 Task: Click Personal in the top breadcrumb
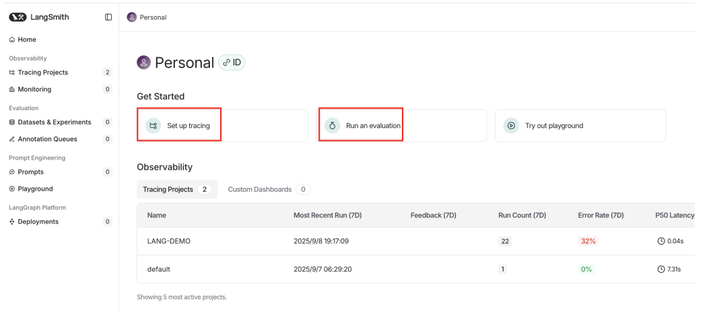[x=153, y=17]
